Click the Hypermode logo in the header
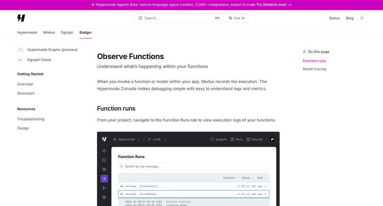The width and height of the screenshot is (383, 206). click(21, 18)
